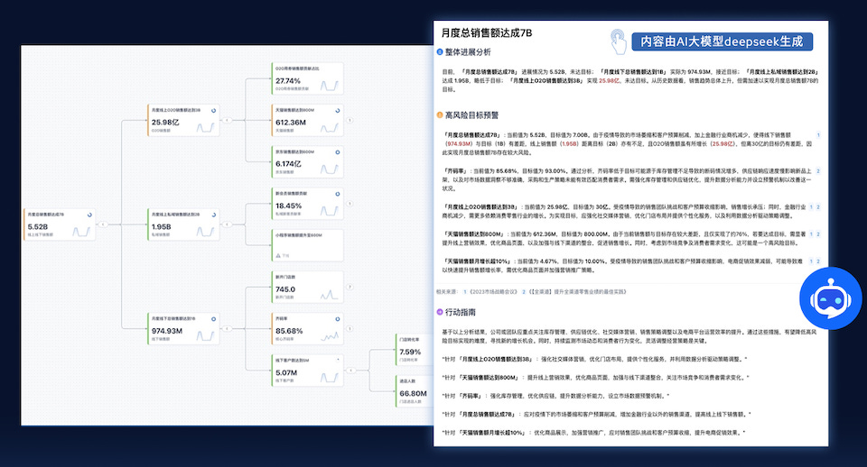Image resolution: width=867 pixels, height=467 pixels.
Task: Open source link 提升全渠道零售业绩的最佳实践
Action: [577, 291]
